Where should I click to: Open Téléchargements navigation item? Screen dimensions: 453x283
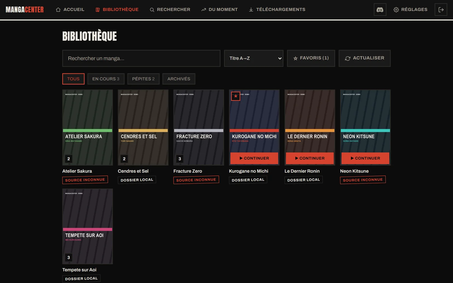point(277,10)
